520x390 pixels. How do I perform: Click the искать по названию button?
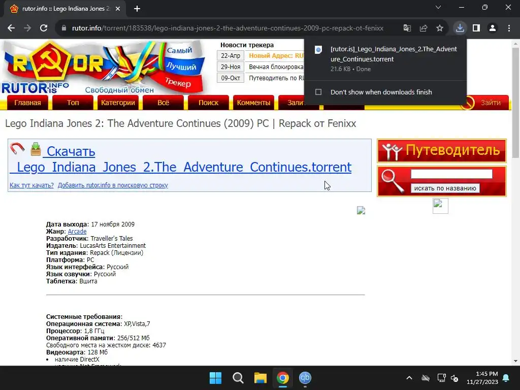pyautogui.click(x=445, y=188)
